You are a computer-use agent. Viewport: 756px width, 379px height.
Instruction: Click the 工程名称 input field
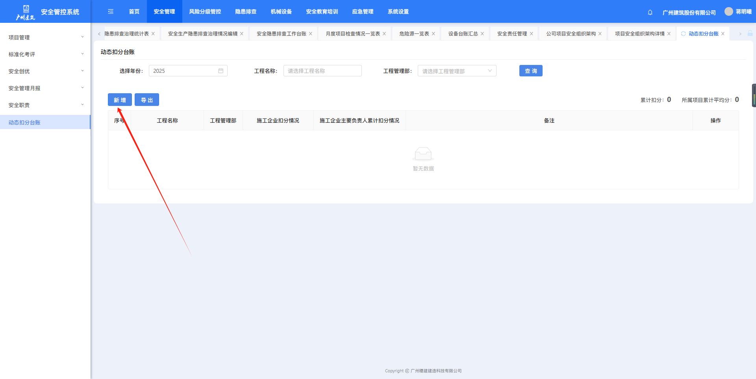322,71
